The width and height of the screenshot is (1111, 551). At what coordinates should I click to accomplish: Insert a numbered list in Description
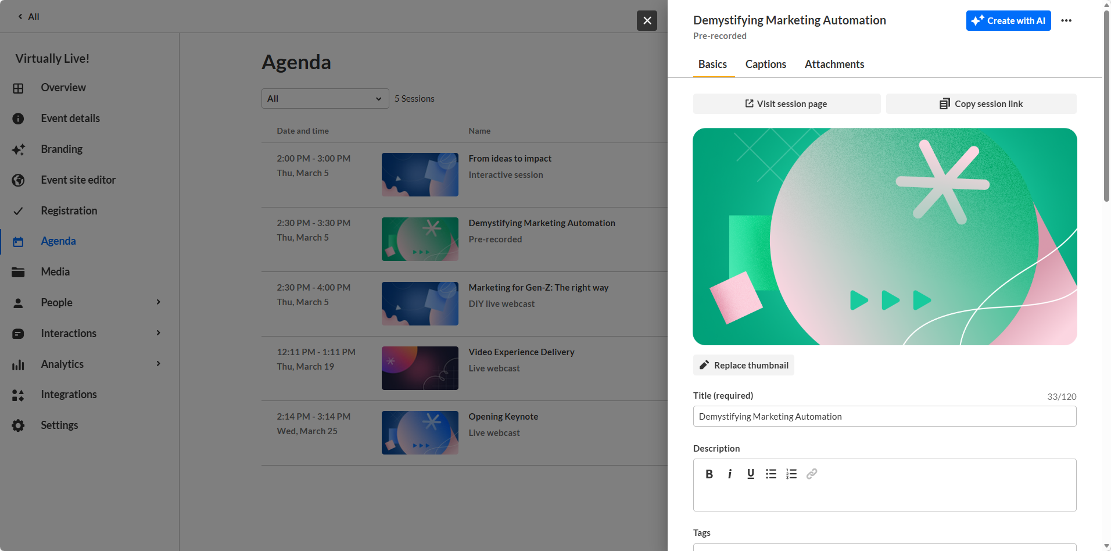click(x=791, y=474)
